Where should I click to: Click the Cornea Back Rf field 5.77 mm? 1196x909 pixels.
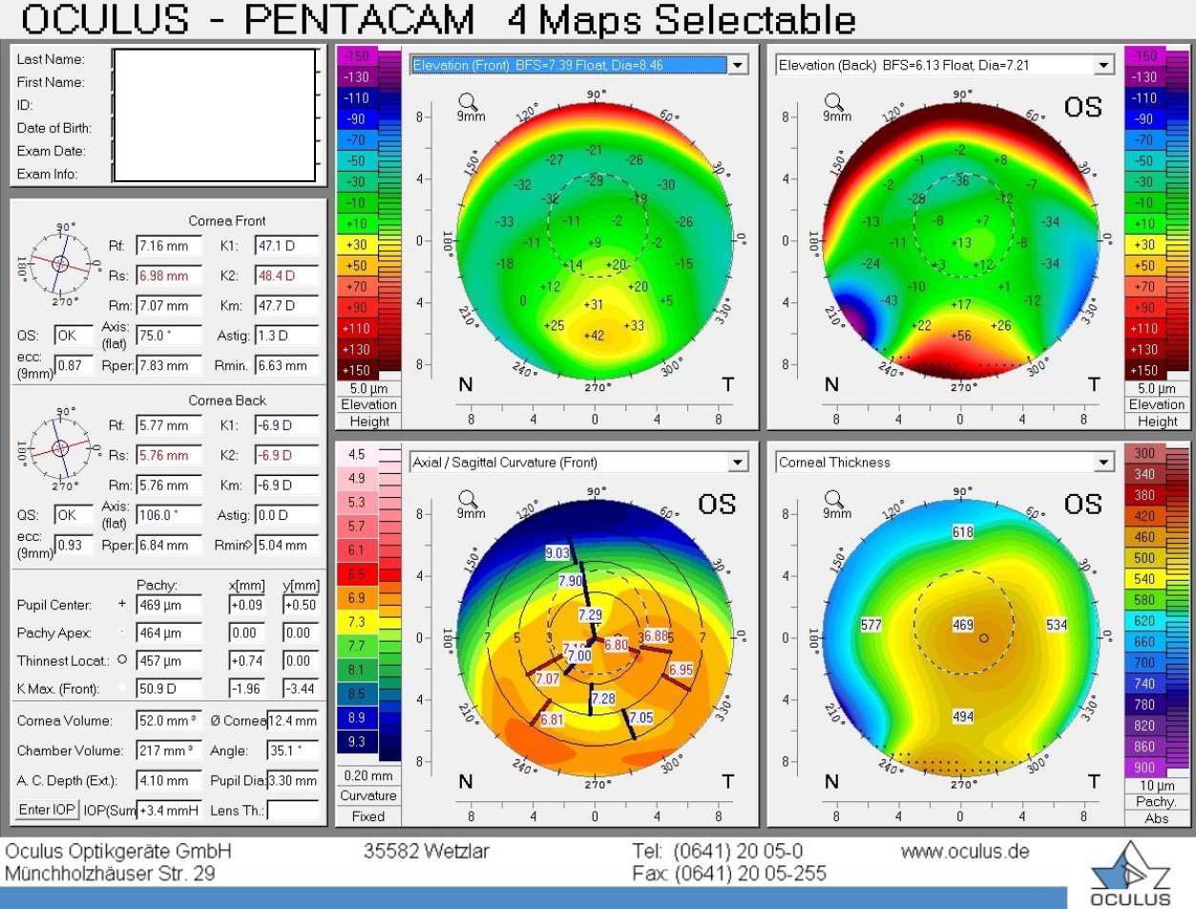pos(169,425)
